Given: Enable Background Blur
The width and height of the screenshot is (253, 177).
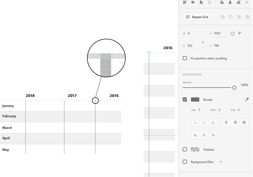Looking at the screenshot, I should pyautogui.click(x=185, y=162).
